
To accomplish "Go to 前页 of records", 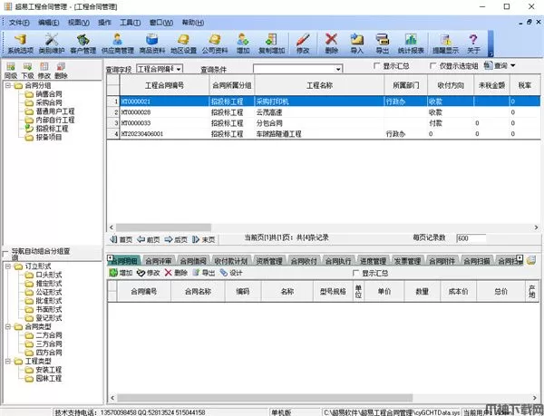I will pos(149,239).
